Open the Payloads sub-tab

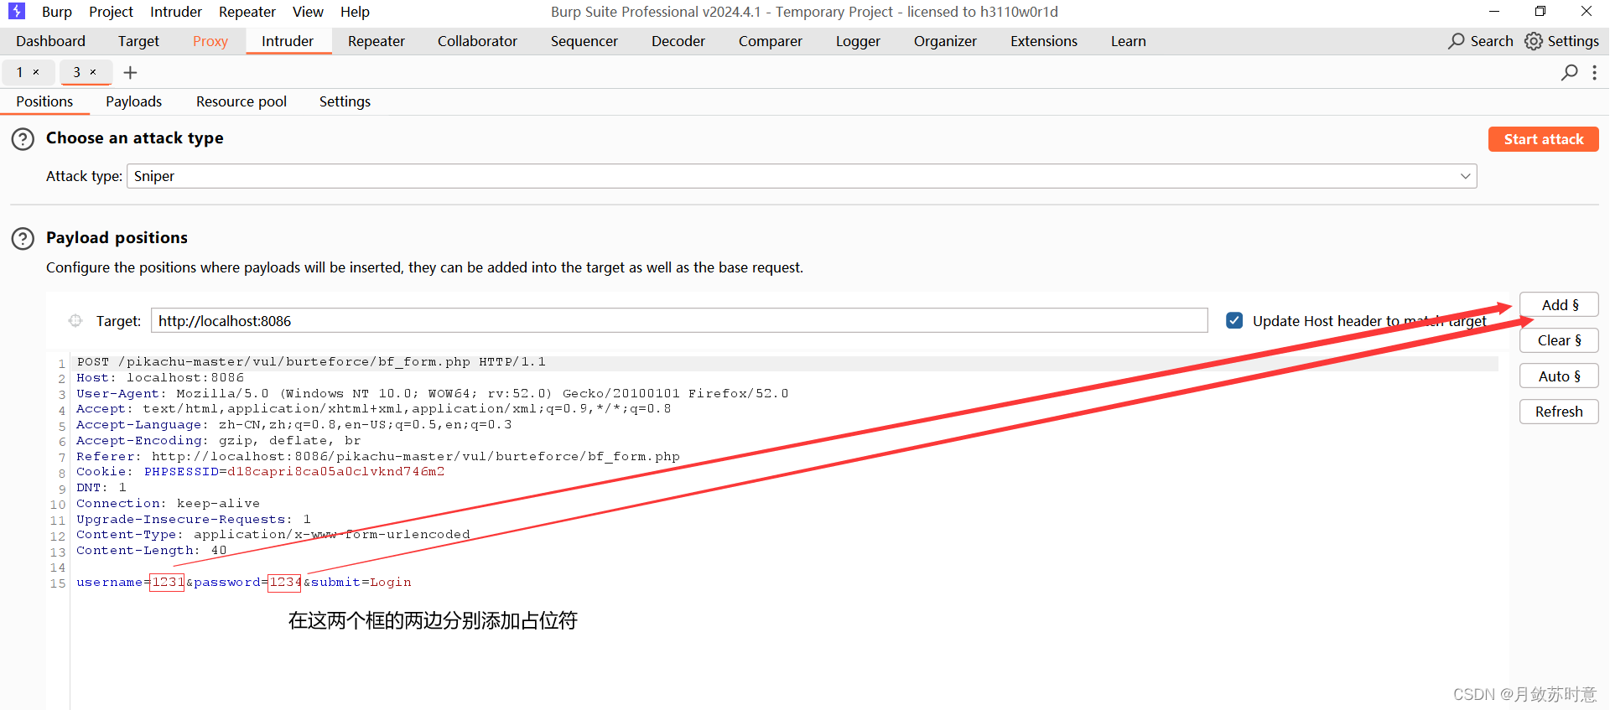click(133, 101)
